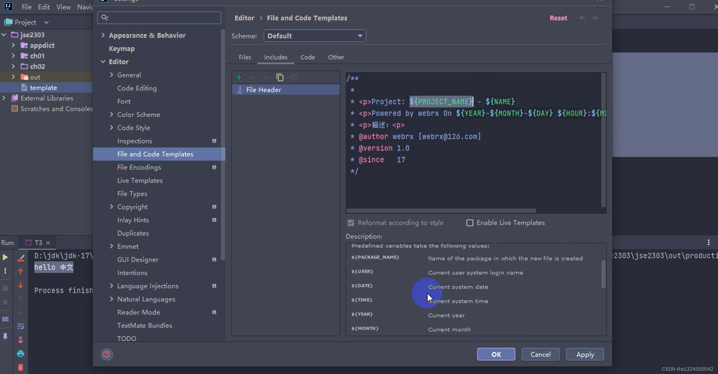Click the Help question mark icon
The image size is (718, 374).
[107, 354]
